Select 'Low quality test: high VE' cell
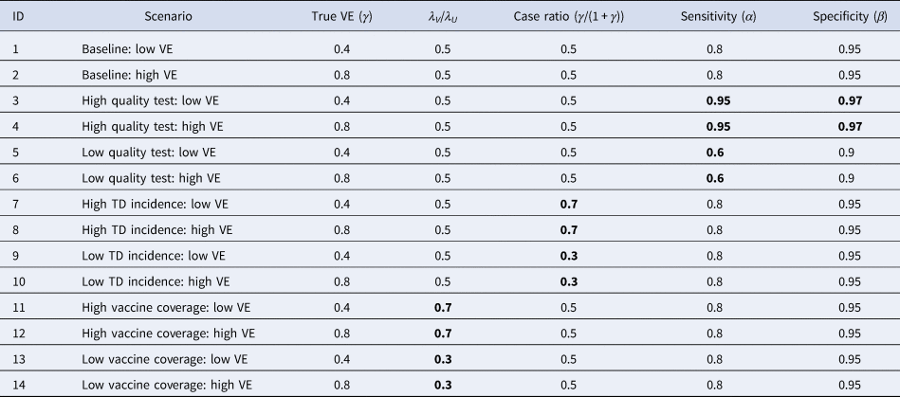Screen dimensions: 900x397 [148, 177]
